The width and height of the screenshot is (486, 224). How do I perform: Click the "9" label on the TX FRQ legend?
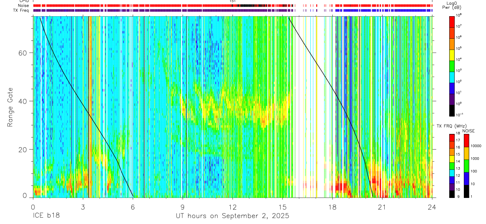(458, 196)
